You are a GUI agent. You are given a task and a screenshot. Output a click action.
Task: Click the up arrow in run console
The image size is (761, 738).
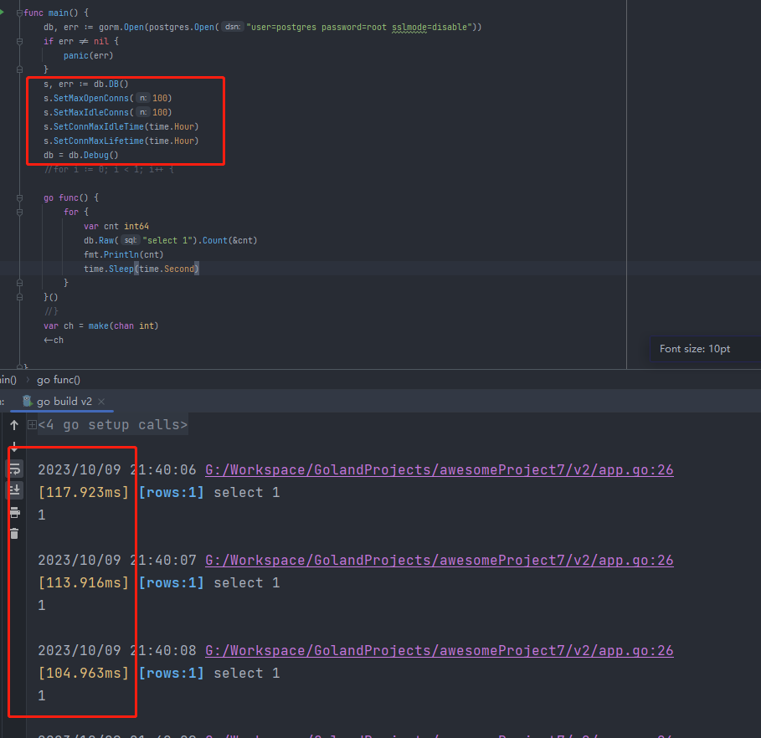tap(14, 425)
